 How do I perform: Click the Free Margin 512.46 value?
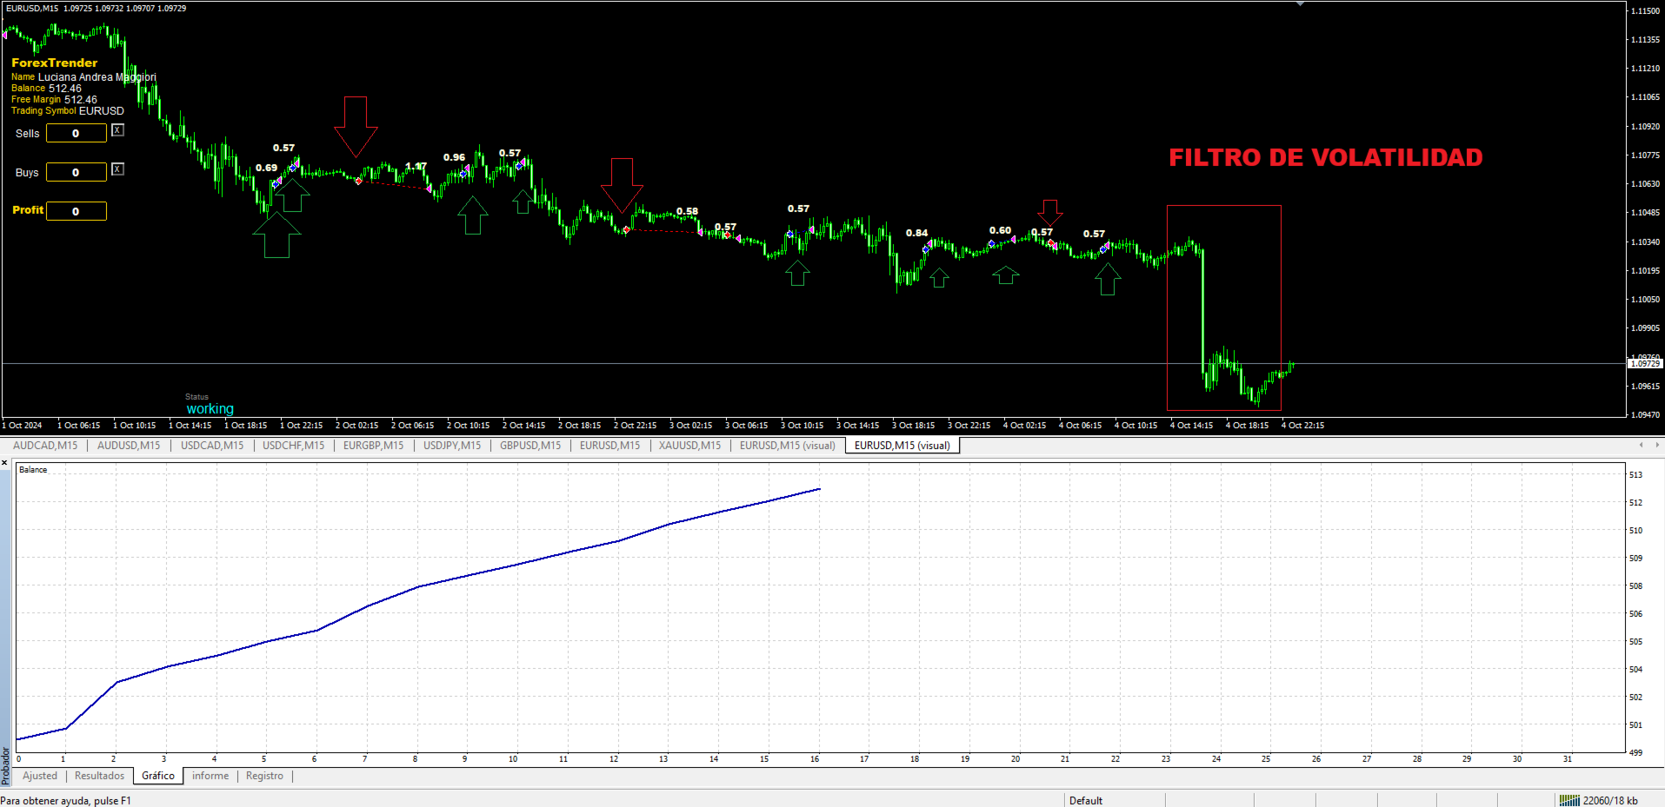(x=81, y=100)
